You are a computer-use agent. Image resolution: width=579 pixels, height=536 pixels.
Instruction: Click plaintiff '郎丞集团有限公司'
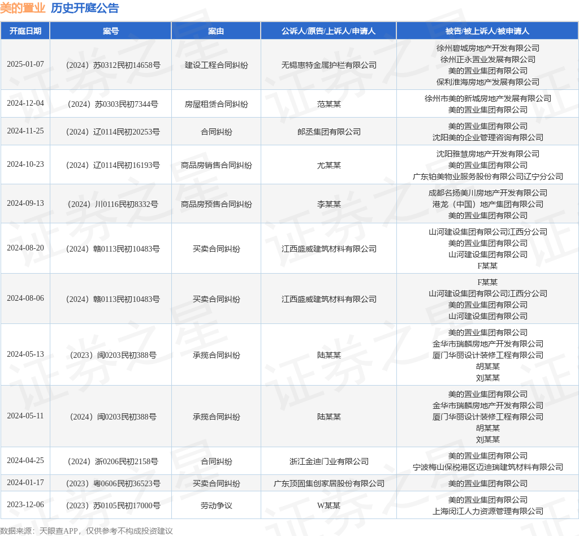[329, 132]
